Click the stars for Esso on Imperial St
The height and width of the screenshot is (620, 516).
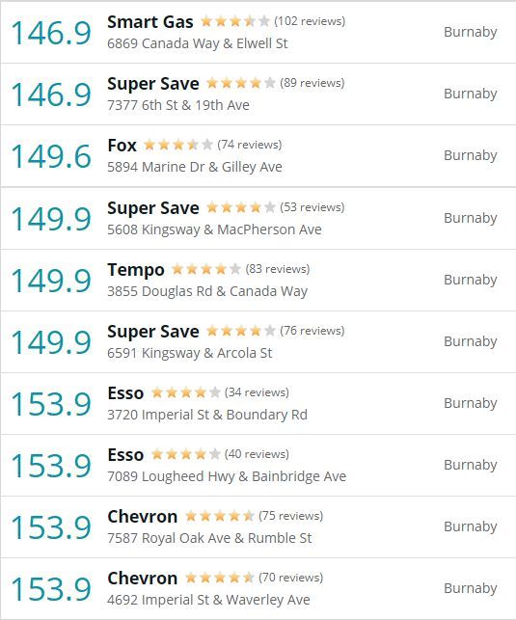point(186,392)
